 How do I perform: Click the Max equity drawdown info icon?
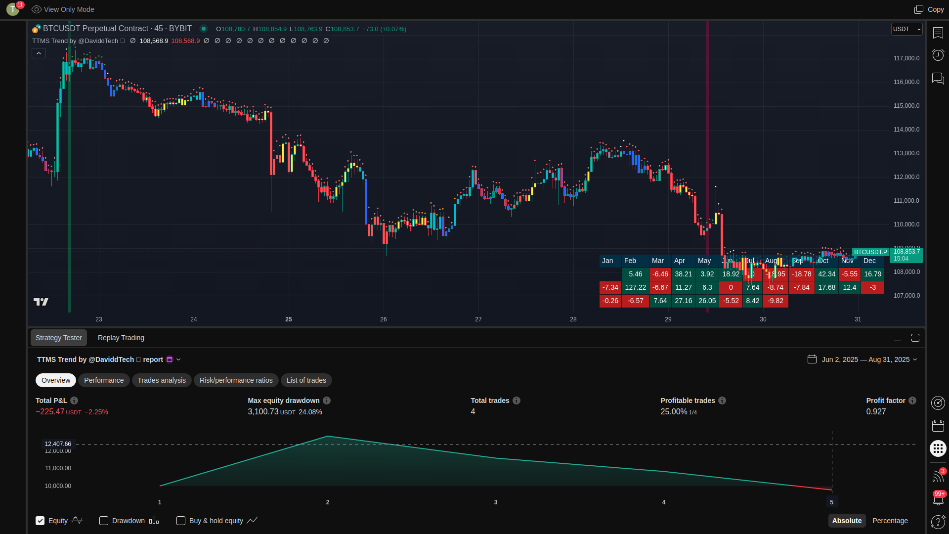[x=327, y=400]
